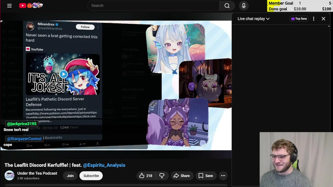
Task: Click the Member Goal overlay label
Action: pyautogui.click(x=281, y=3)
